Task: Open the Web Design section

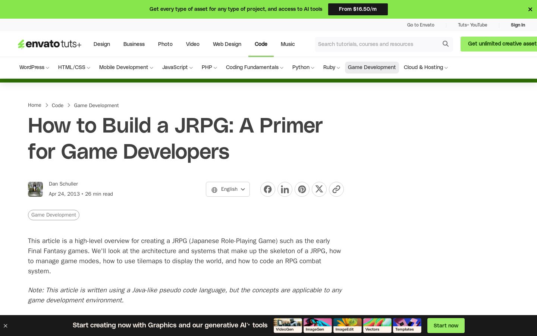Action: (227, 44)
